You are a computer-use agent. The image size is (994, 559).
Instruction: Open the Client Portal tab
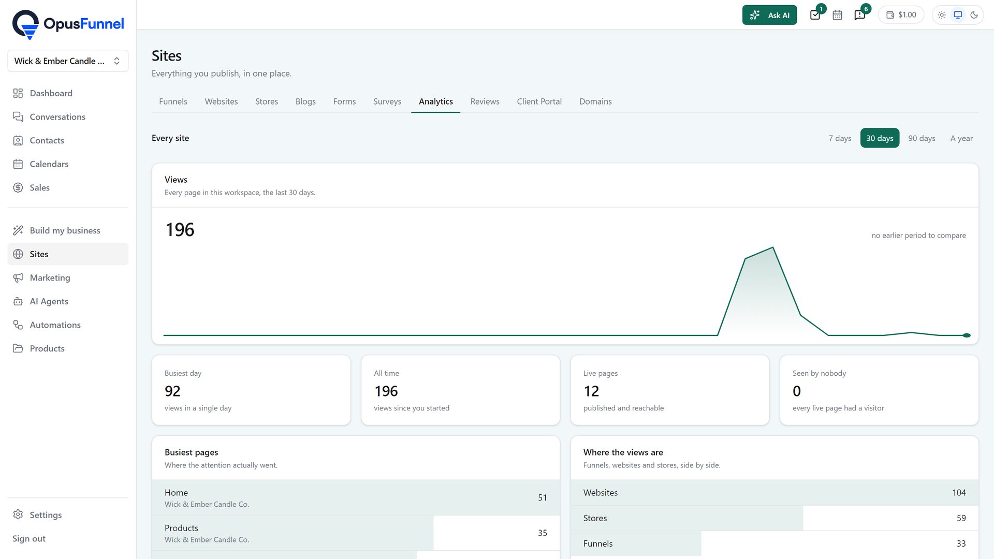pyautogui.click(x=539, y=101)
